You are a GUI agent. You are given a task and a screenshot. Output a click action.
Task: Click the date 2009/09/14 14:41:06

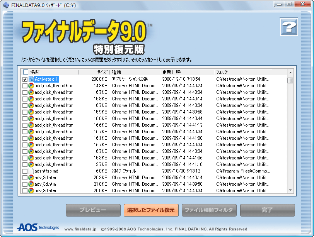coord(182,158)
